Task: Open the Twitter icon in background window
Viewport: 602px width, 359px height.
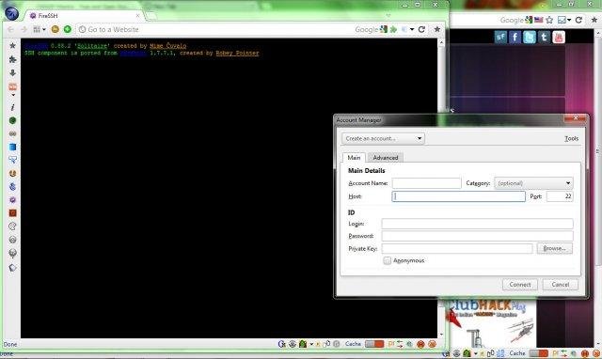Action: point(530,38)
